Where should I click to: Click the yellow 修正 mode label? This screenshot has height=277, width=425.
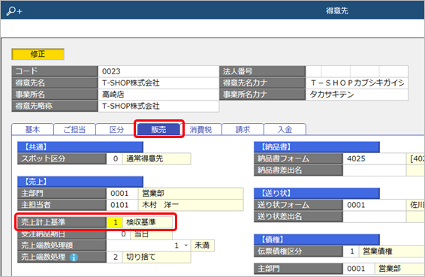[x=38, y=54]
